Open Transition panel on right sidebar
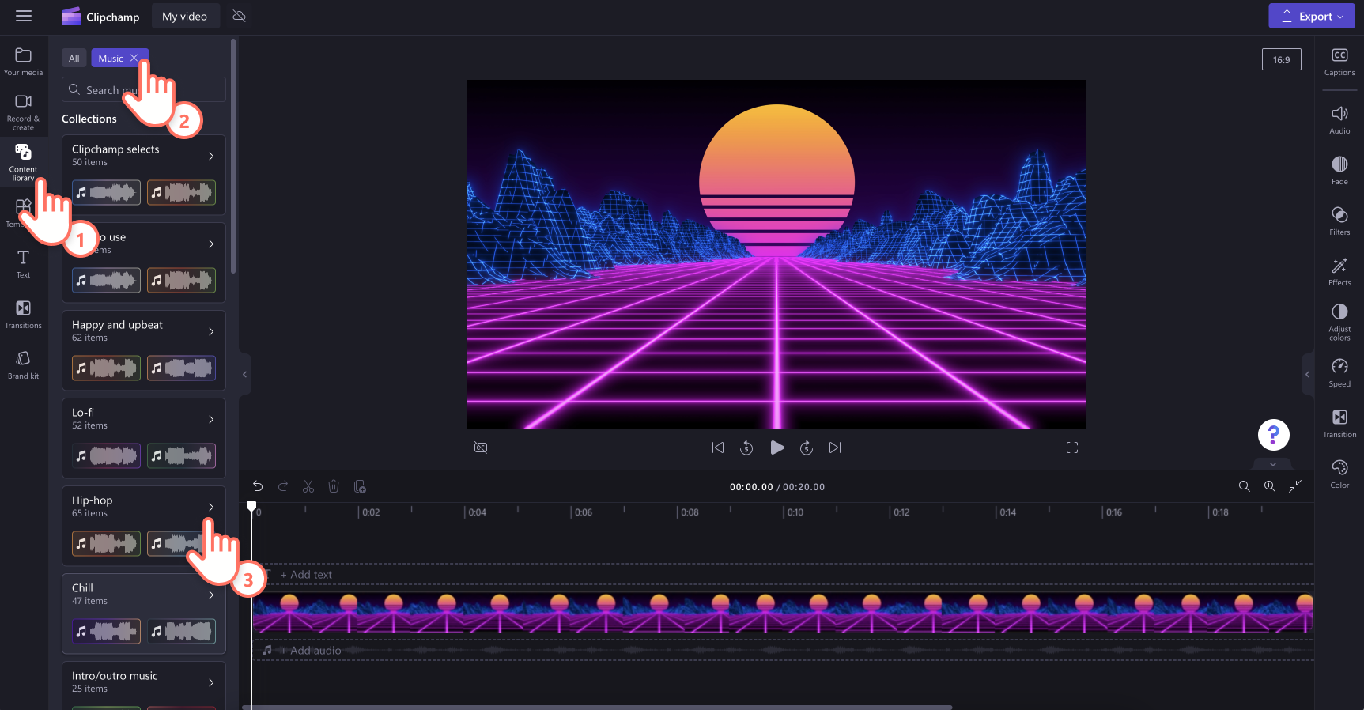 pos(1339,424)
